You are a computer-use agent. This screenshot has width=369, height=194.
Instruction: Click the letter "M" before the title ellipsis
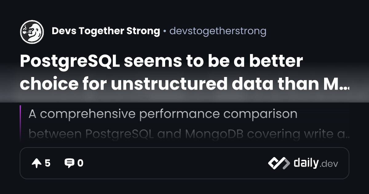332,84
